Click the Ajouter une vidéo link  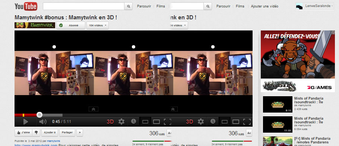[x=264, y=6]
